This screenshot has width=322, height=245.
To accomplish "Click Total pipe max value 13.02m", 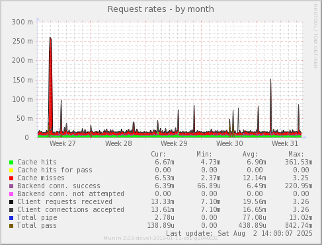I will coord(301,218).
